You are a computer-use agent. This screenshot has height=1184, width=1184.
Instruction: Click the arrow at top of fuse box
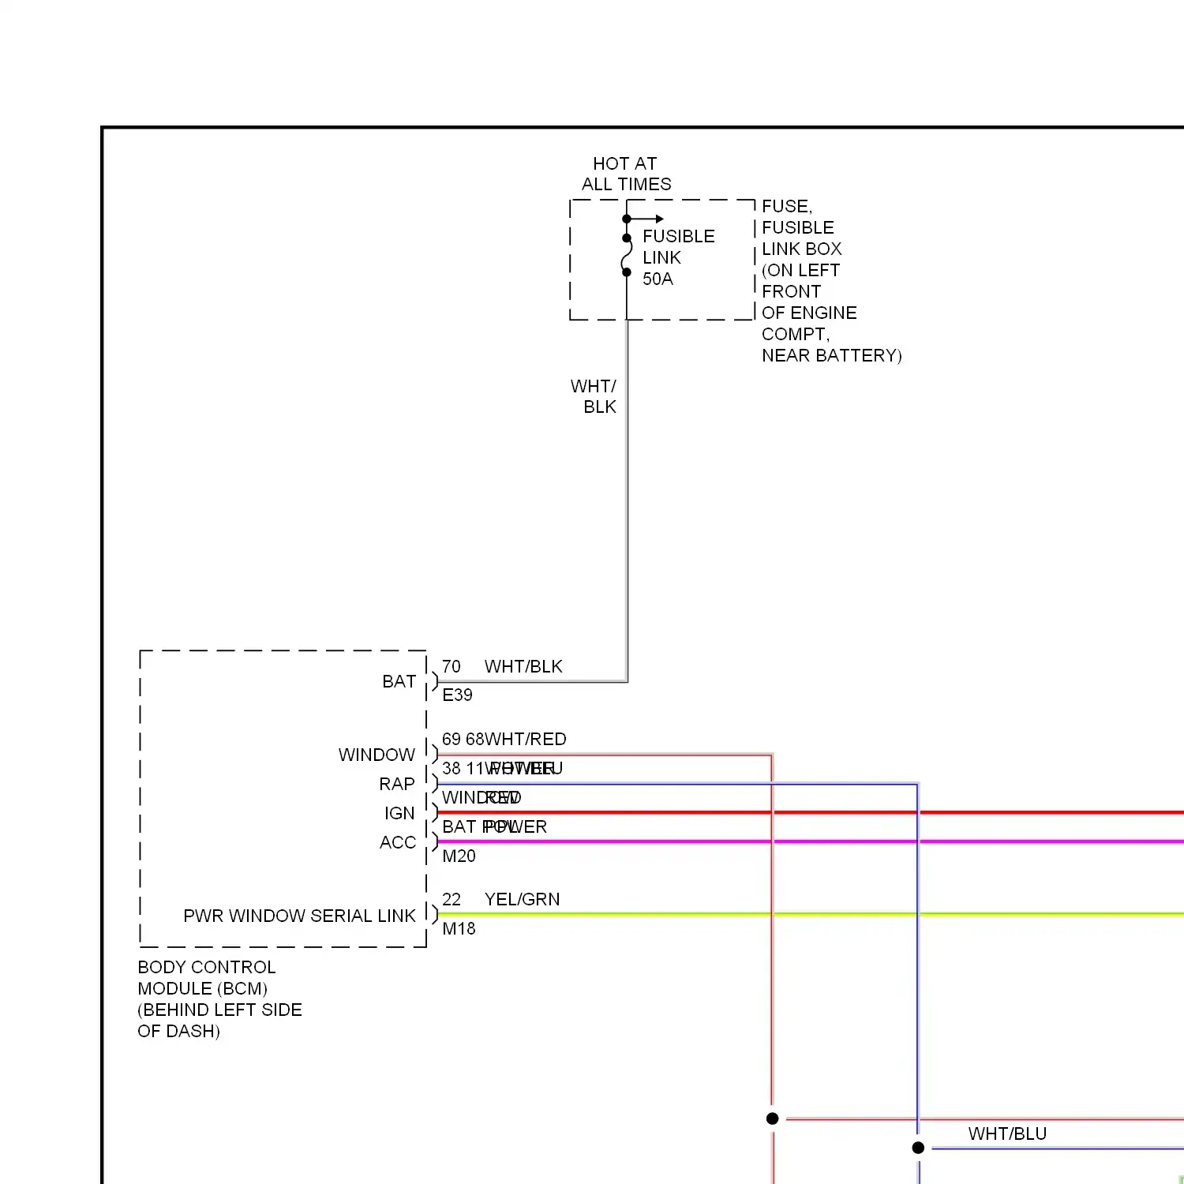[x=646, y=219]
